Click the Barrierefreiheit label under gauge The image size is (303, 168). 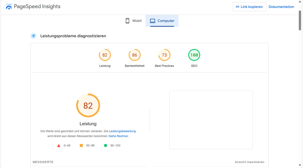pos(135,66)
